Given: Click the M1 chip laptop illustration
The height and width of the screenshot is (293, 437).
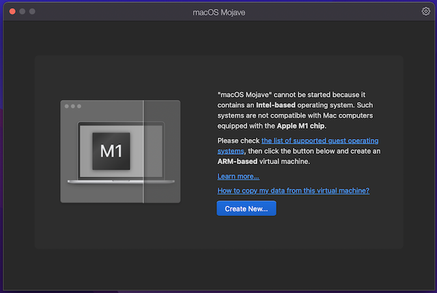Looking at the screenshot, I should point(120,151).
